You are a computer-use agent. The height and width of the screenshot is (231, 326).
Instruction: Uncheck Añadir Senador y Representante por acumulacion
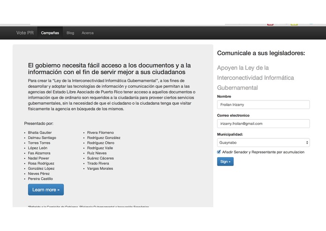(219, 152)
